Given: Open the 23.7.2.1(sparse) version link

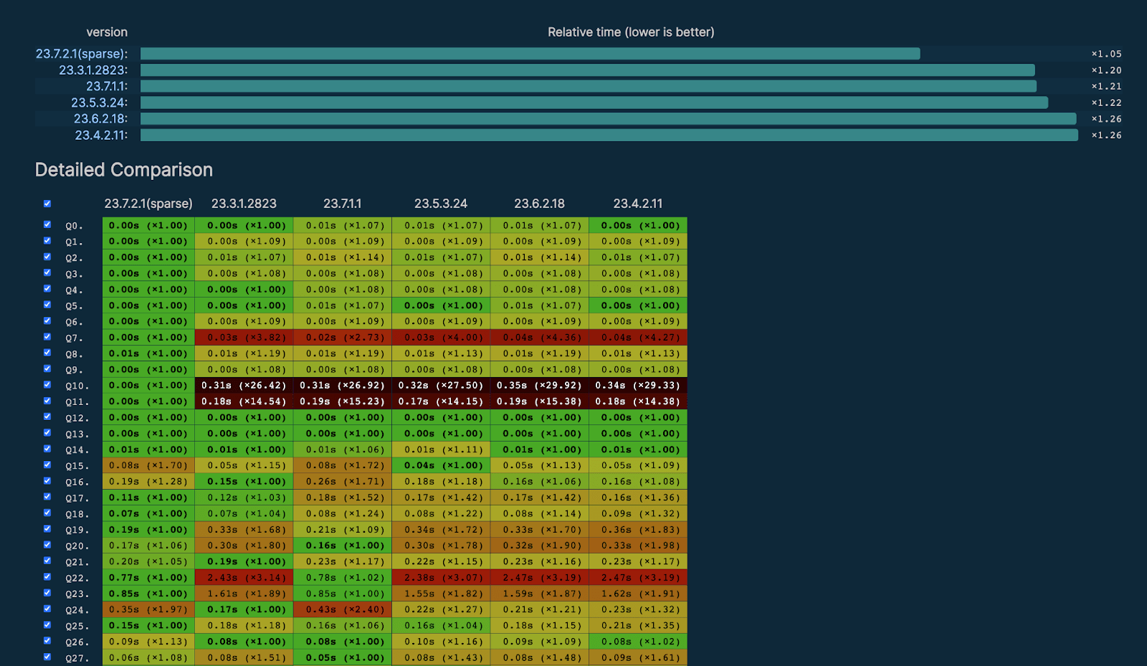Looking at the screenshot, I should point(81,54).
